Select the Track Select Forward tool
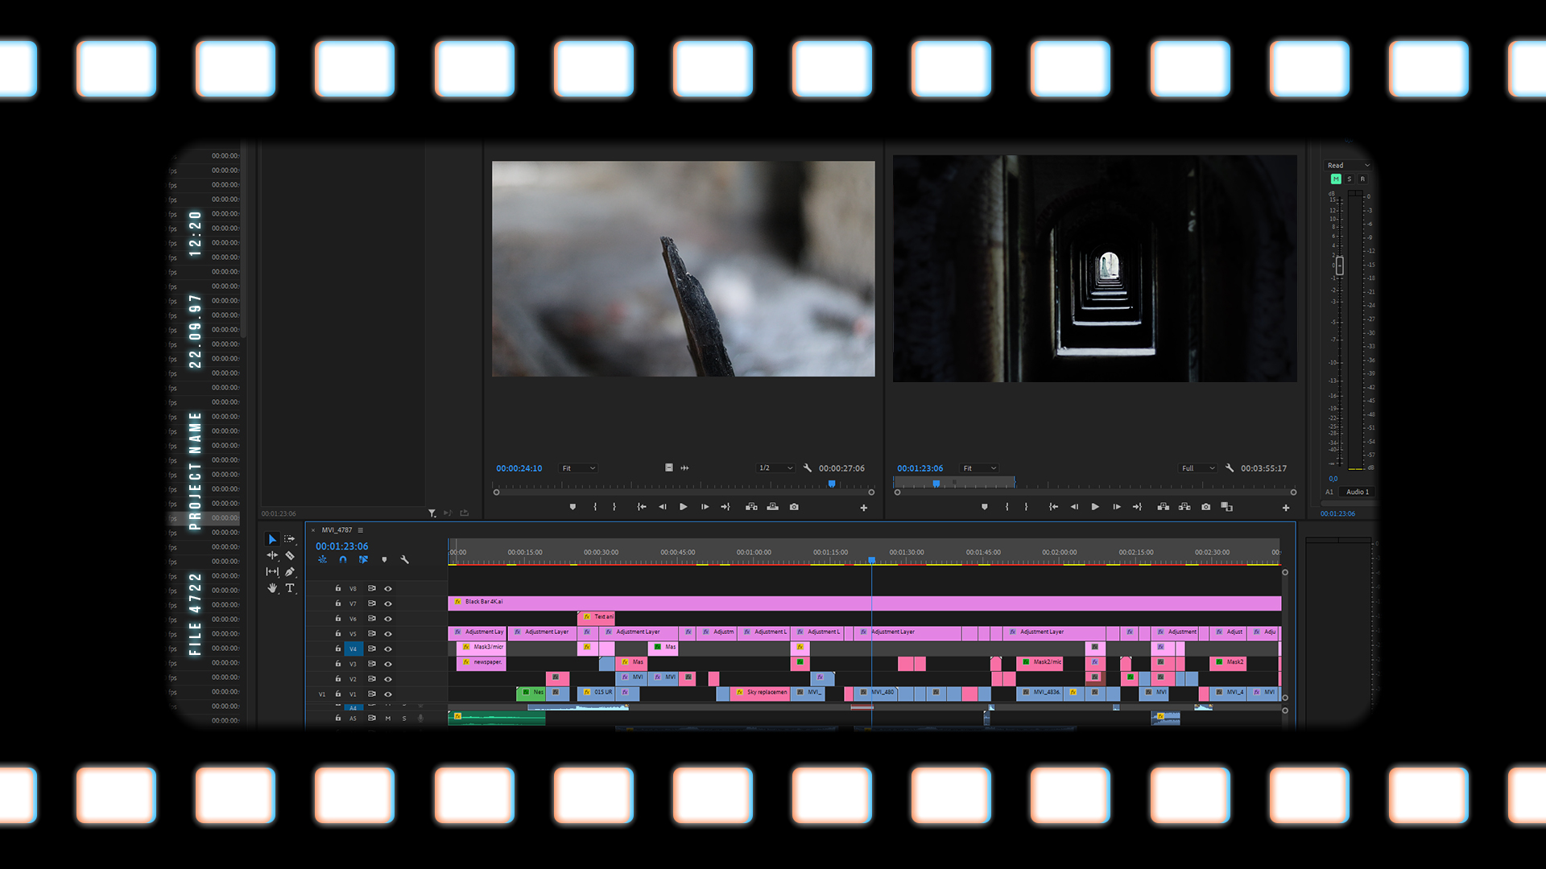This screenshot has height=869, width=1546. pyautogui.click(x=290, y=539)
